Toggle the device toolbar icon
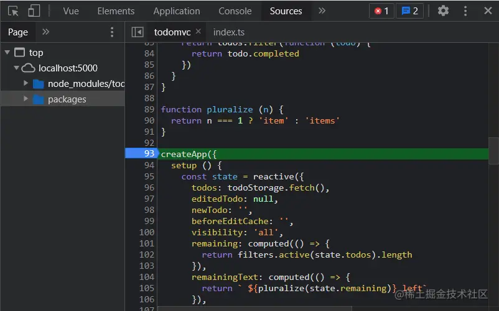The width and height of the screenshot is (499, 311). (34, 11)
